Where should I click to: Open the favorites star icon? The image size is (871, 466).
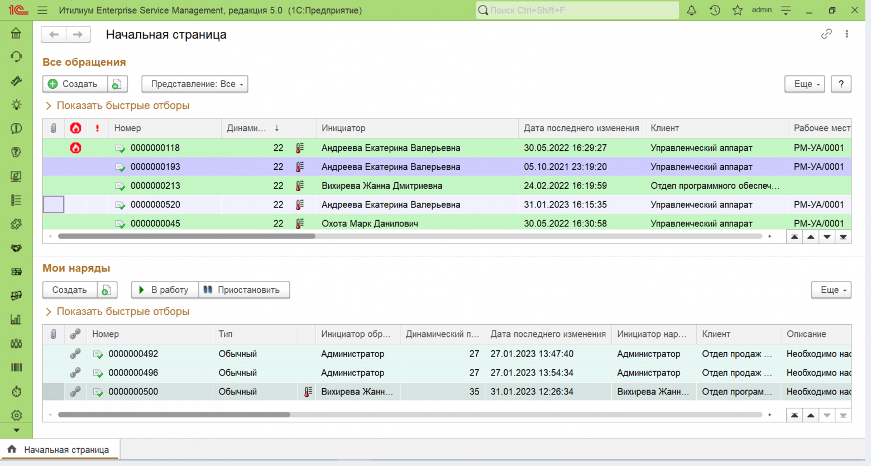pyautogui.click(x=738, y=10)
